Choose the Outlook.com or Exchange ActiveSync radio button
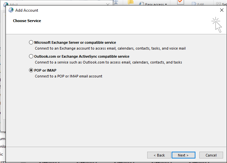Screen dimensions: 227x163 pos(31,56)
